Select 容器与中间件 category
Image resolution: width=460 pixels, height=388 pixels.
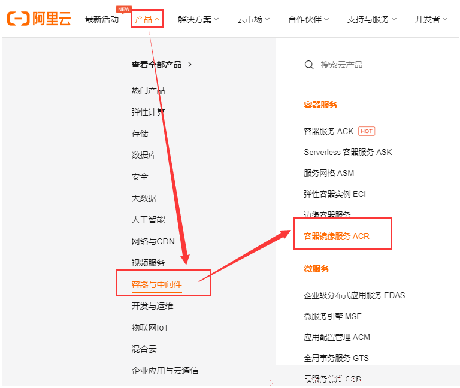pos(157,284)
